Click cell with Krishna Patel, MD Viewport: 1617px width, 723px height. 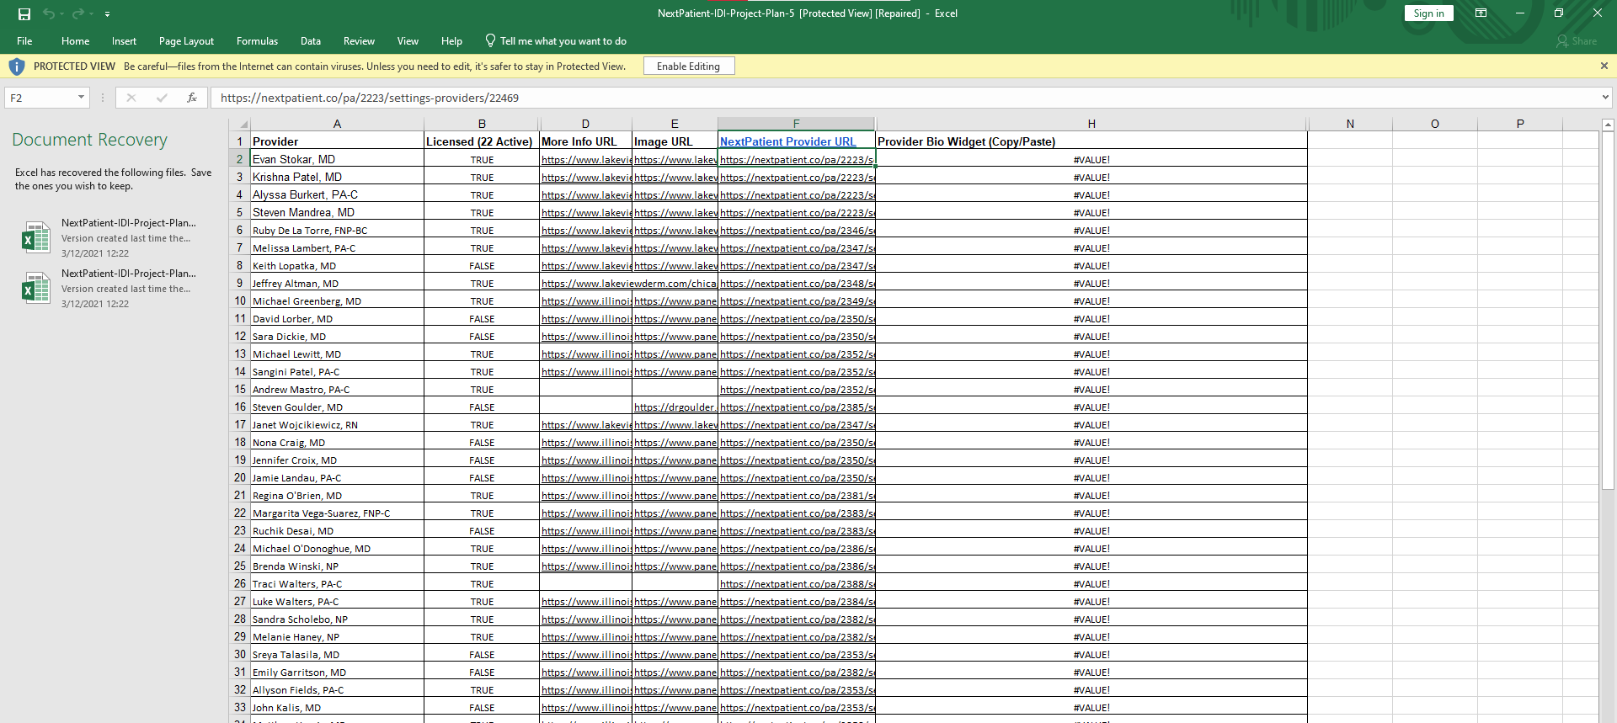click(337, 177)
